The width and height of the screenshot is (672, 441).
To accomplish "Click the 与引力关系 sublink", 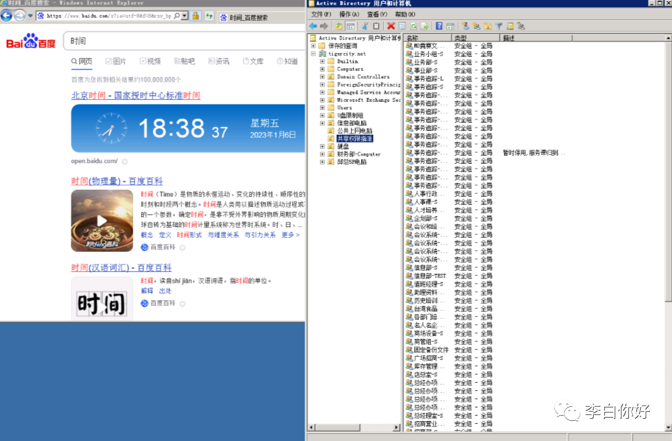I will tap(260, 235).
